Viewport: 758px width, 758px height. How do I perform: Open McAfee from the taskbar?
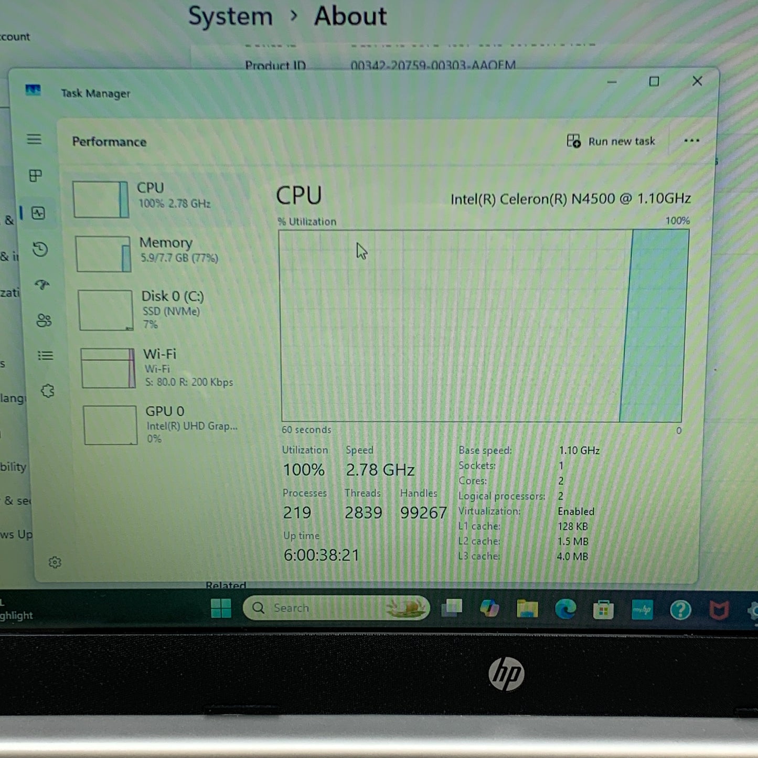point(719,610)
